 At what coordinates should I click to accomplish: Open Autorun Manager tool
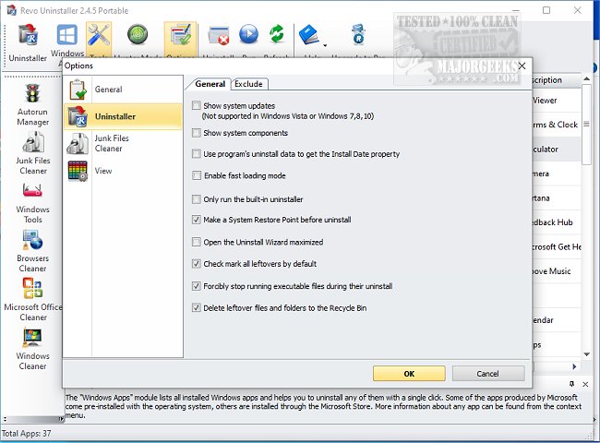pos(32,105)
